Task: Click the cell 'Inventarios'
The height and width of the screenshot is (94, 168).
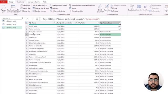Action: coord(42,37)
